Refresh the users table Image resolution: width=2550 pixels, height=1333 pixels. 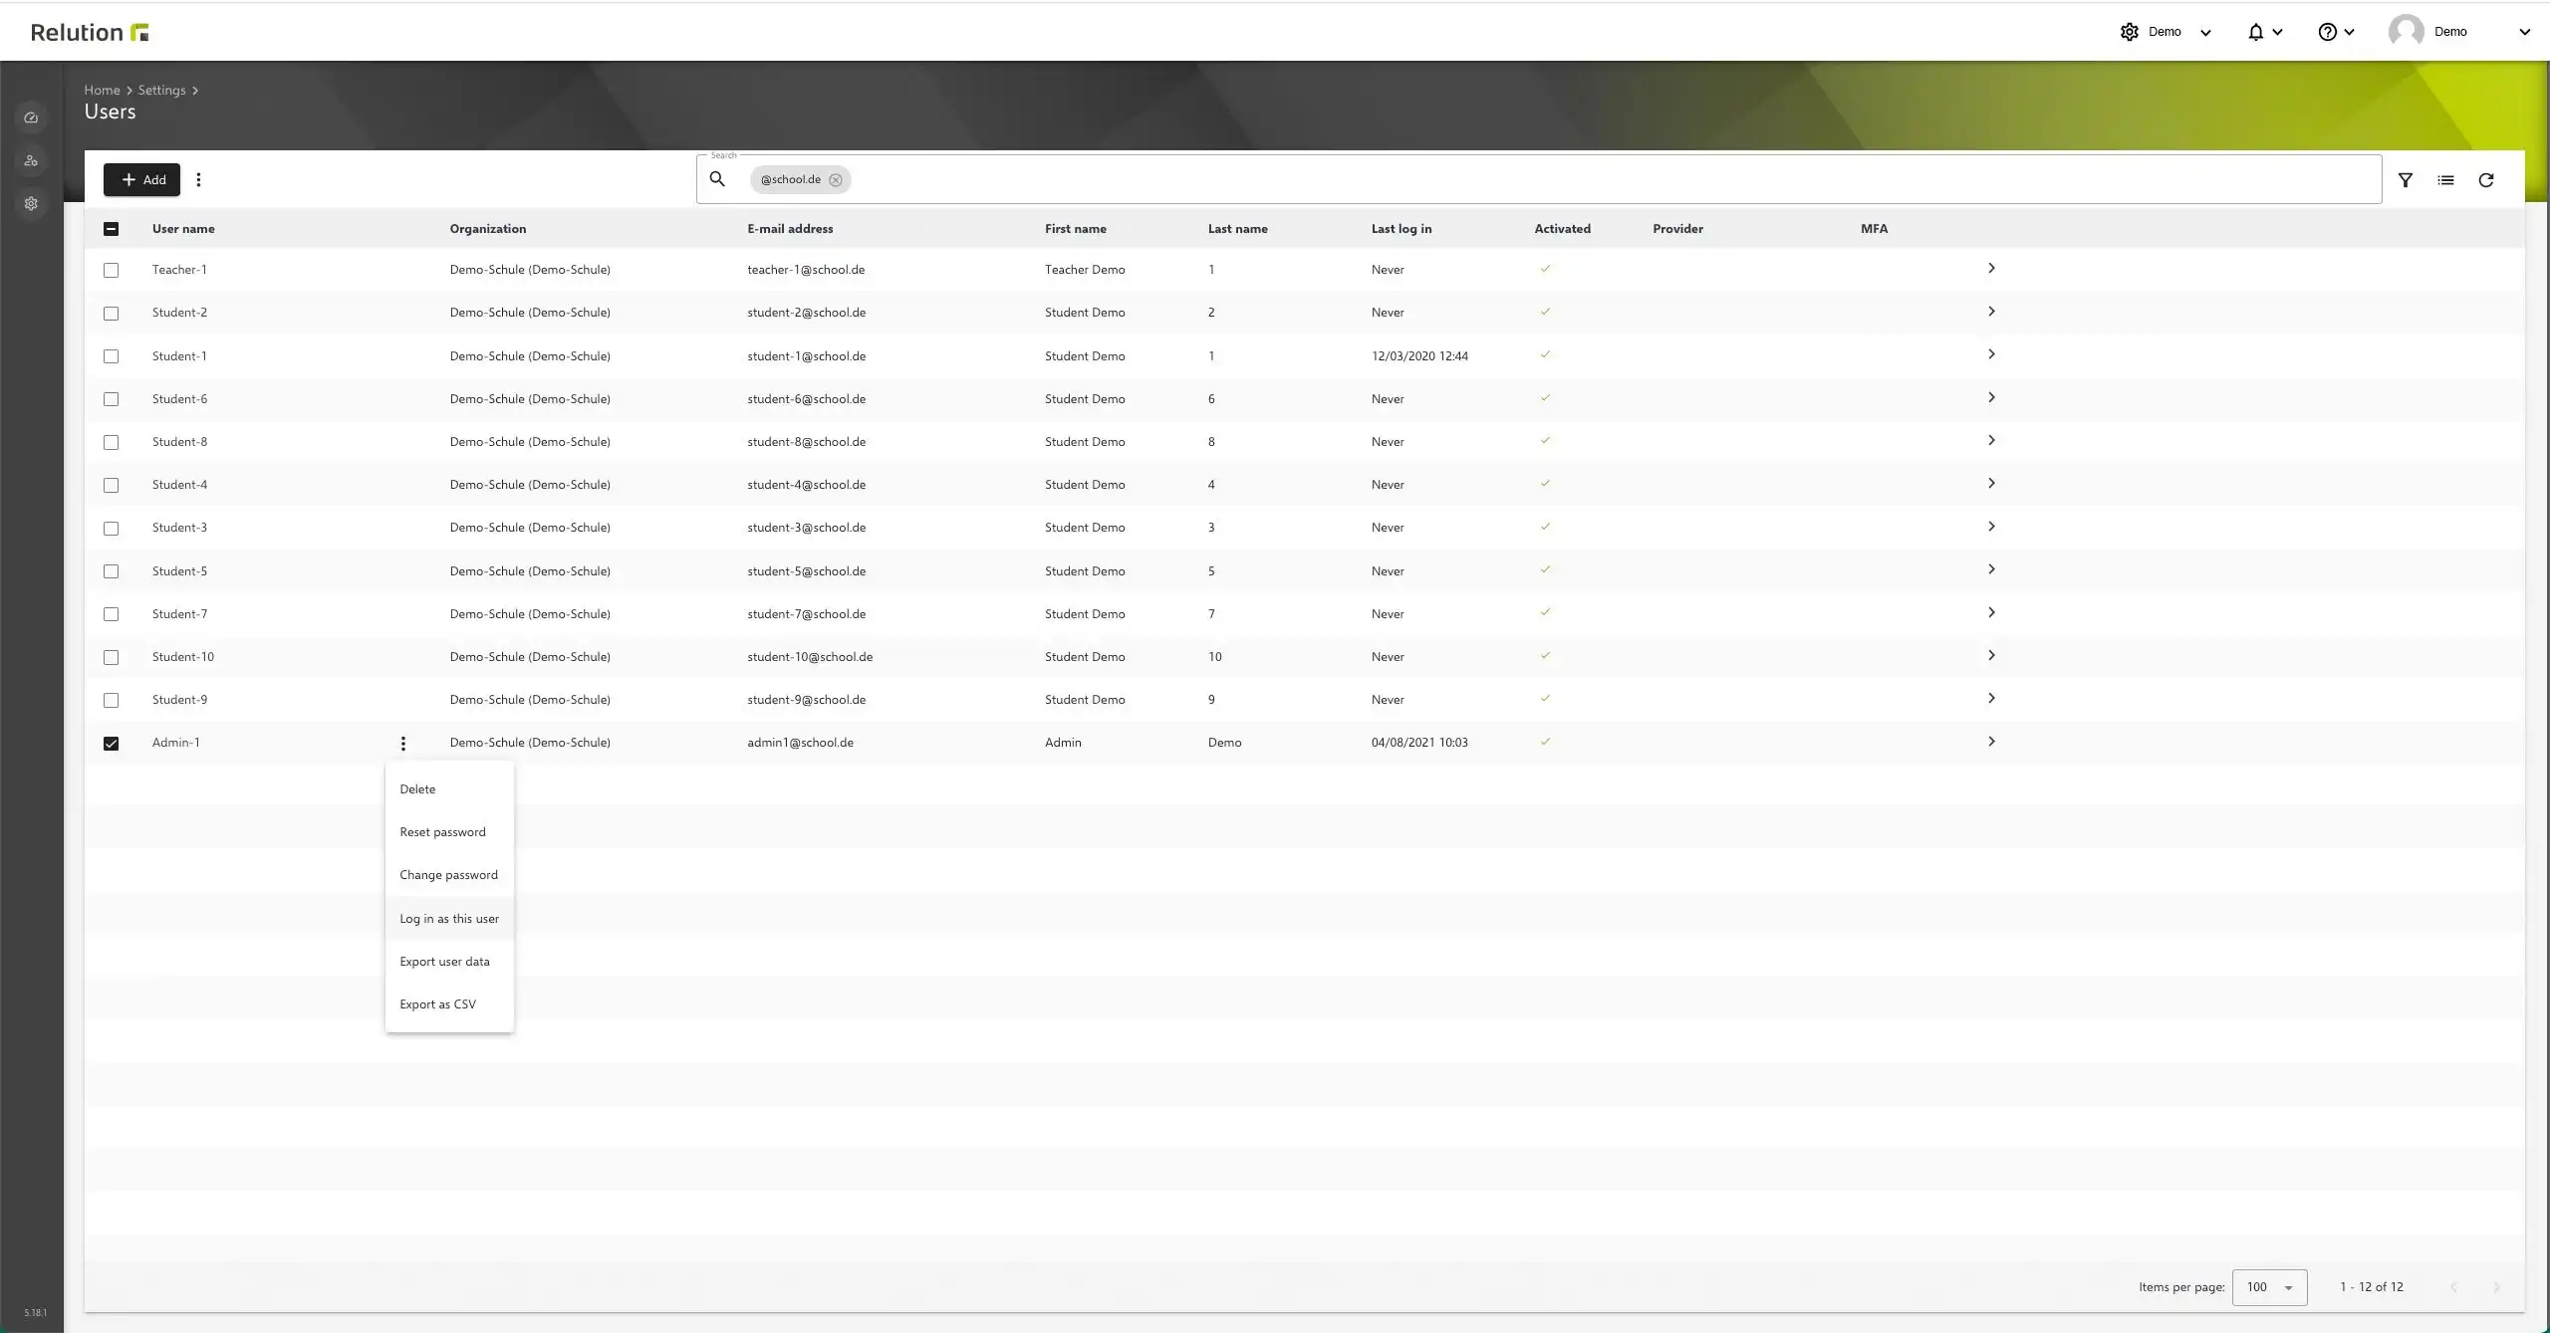[2486, 180]
